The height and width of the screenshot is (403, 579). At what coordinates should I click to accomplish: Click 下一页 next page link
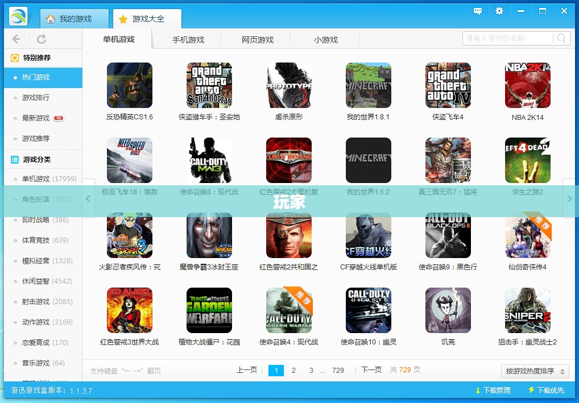coord(371,370)
